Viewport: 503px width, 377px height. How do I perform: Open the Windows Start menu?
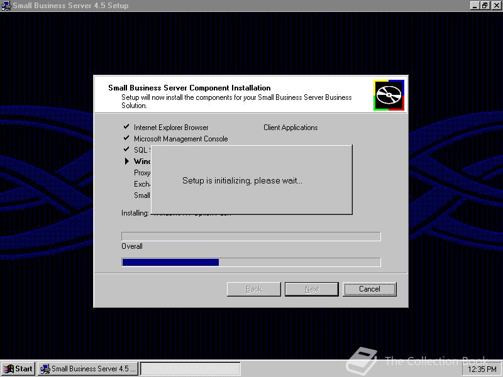18,369
